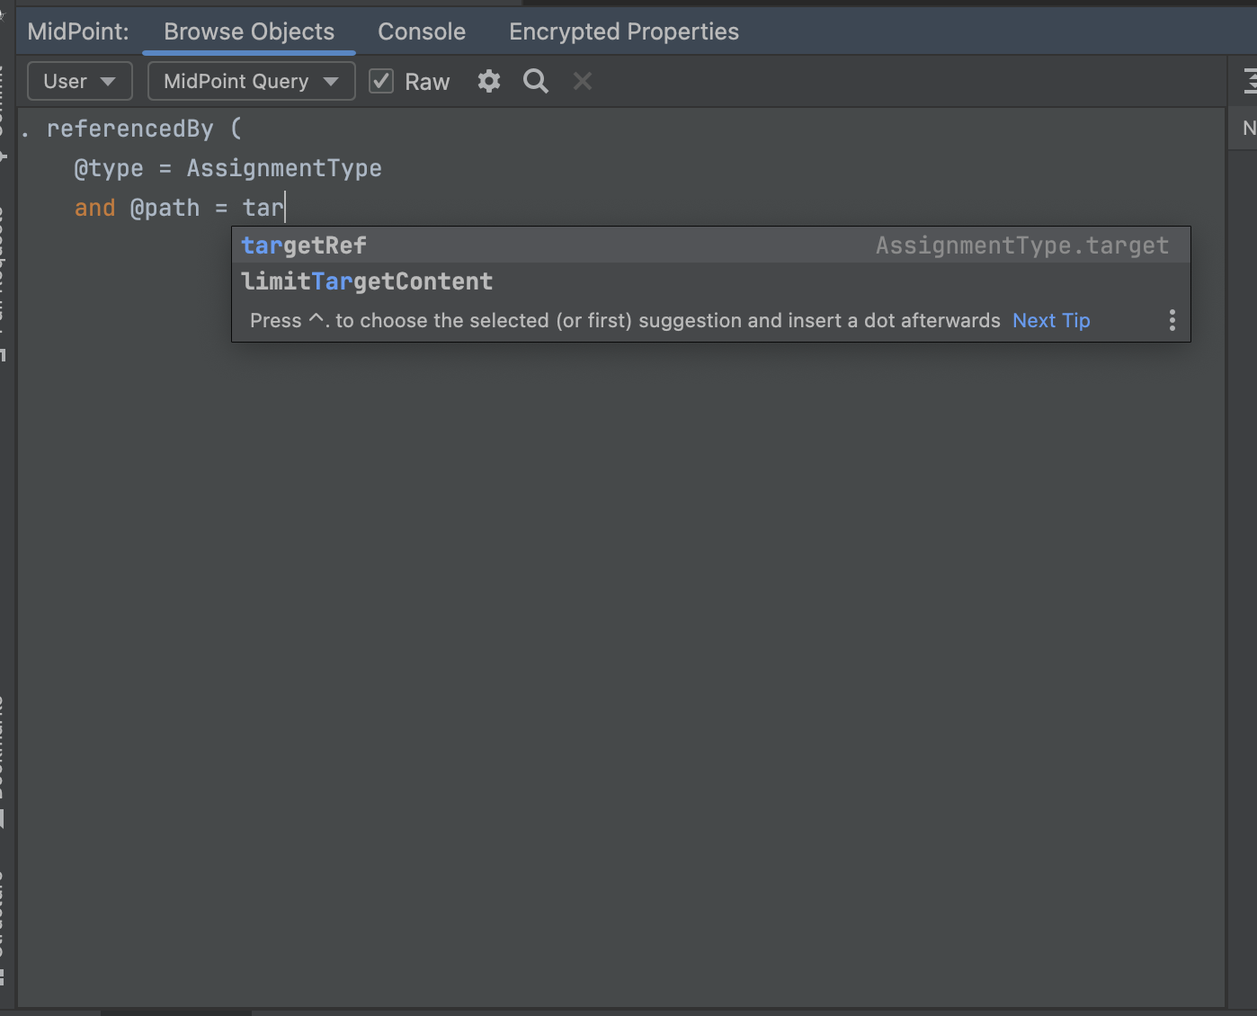The height and width of the screenshot is (1016, 1257).
Task: Open the Encrypted Properties tab
Action: [x=623, y=31]
